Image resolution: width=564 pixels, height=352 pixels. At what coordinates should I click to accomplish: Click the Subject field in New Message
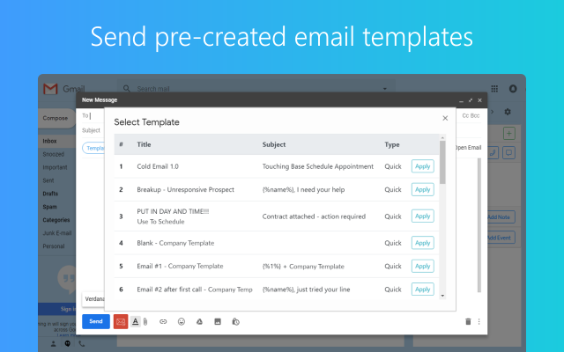point(93,130)
